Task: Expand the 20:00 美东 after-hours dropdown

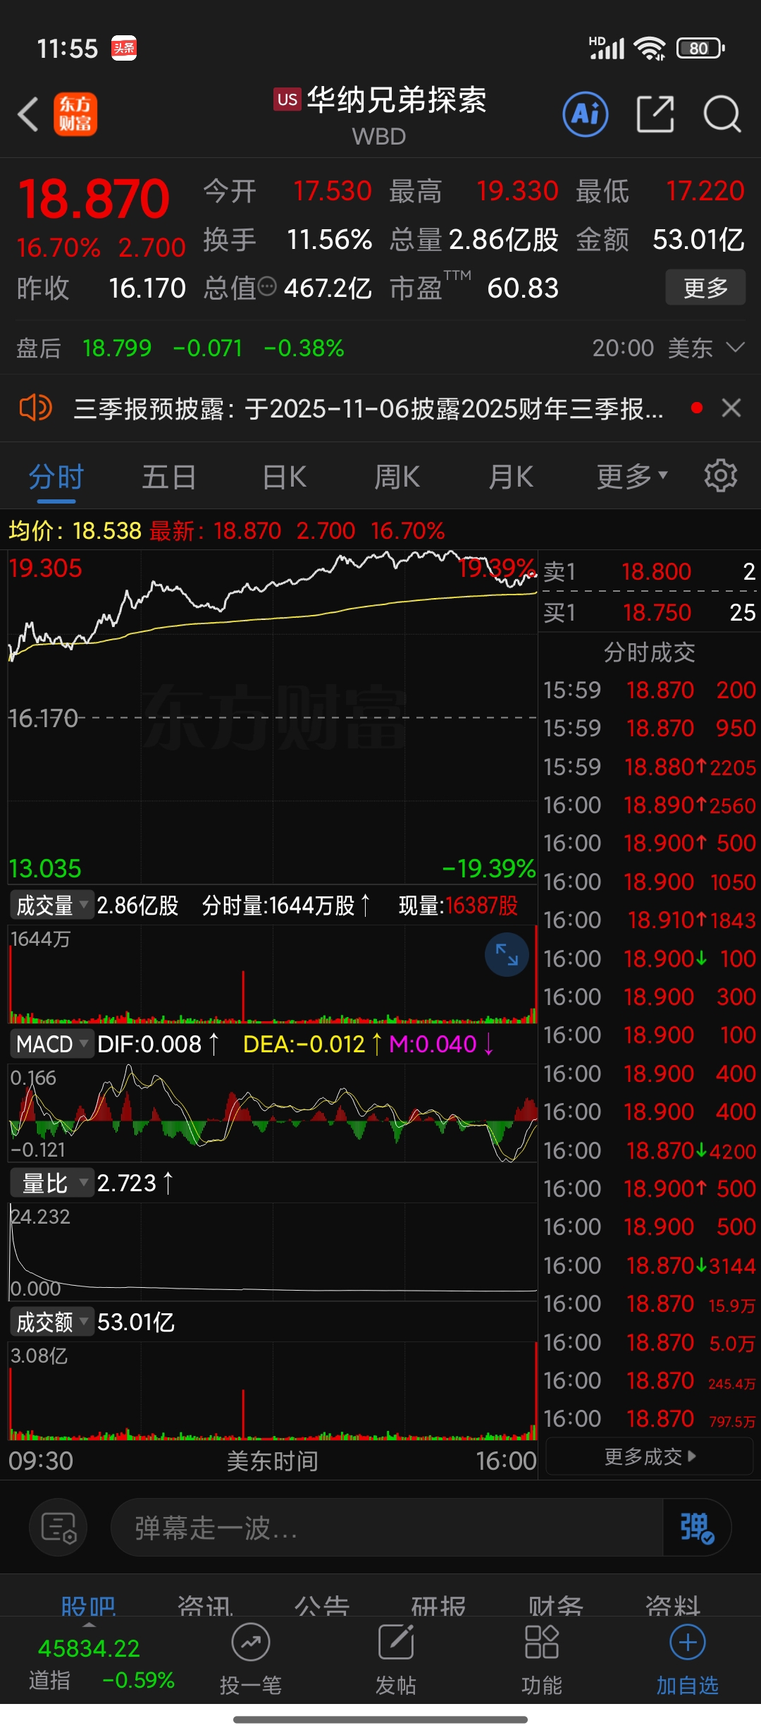Action: coord(668,348)
